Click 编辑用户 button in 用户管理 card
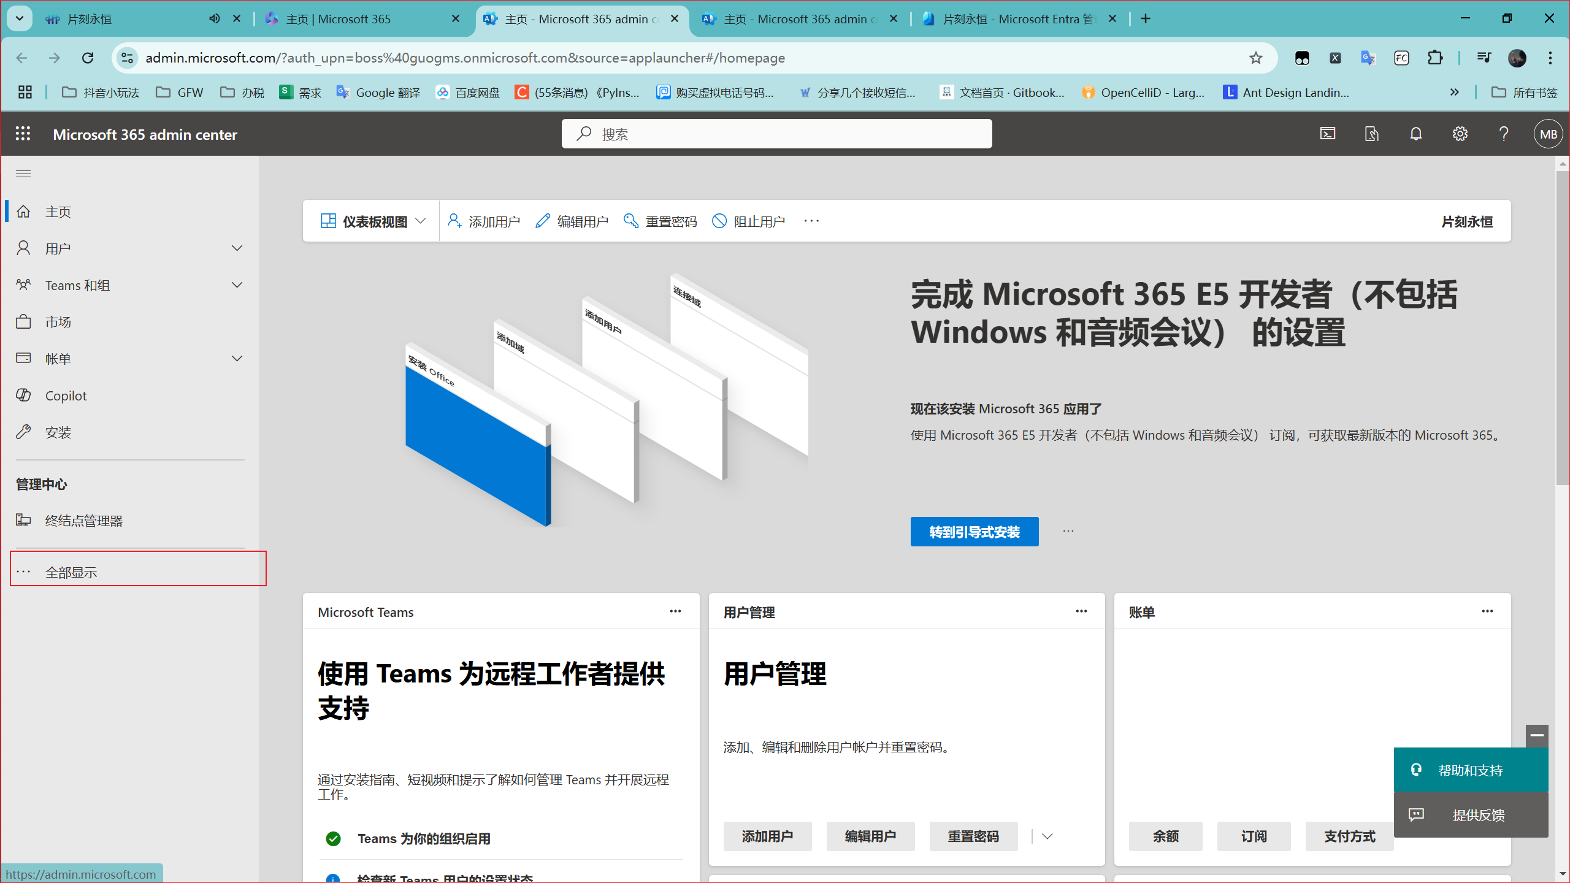Screen dimensions: 1570x883 click(x=870, y=836)
